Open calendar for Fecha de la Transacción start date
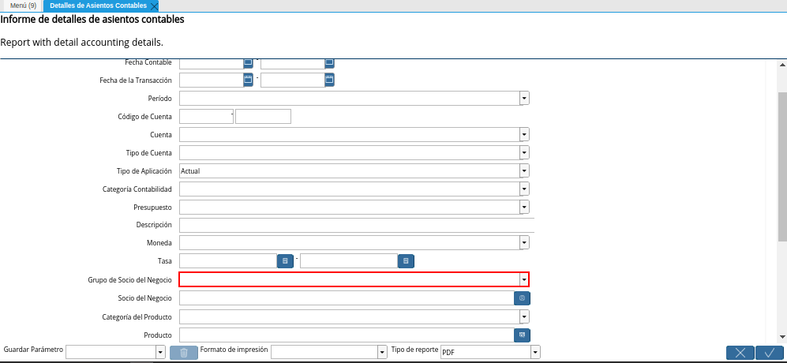Viewport: 787px width, 363px height. pyautogui.click(x=248, y=80)
